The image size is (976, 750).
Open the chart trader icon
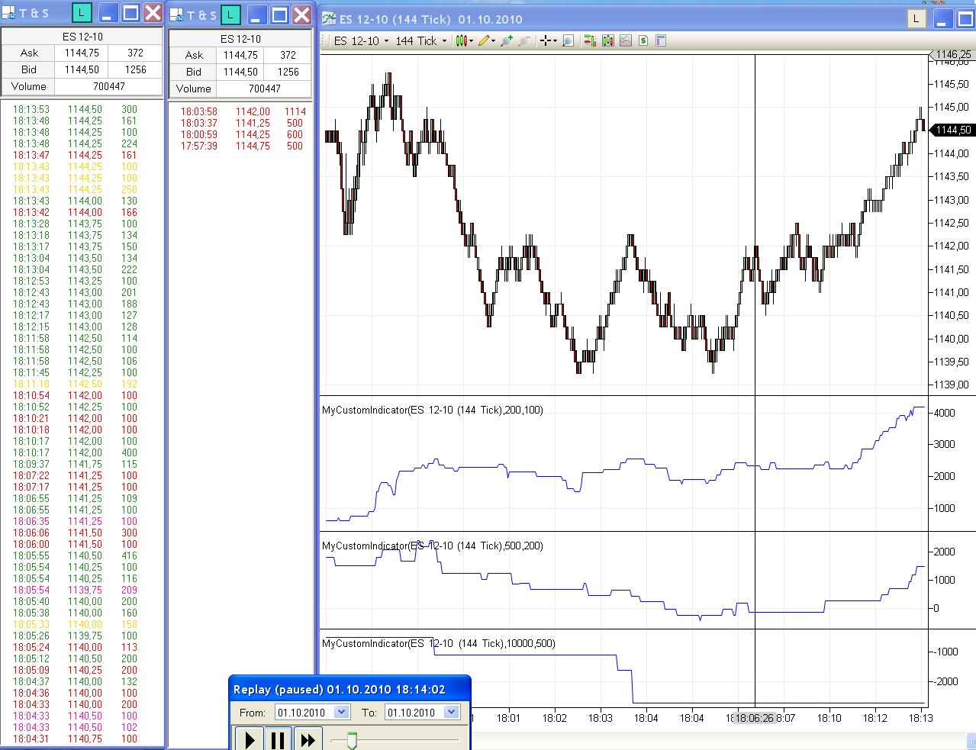tap(590, 41)
